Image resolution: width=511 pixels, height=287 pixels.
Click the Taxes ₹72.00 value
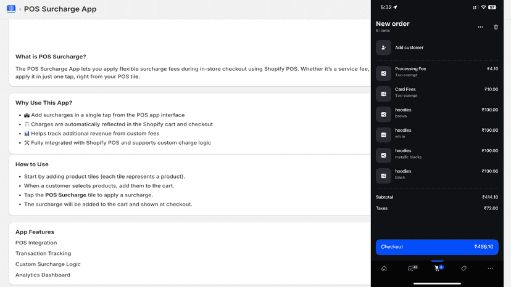coord(491,208)
